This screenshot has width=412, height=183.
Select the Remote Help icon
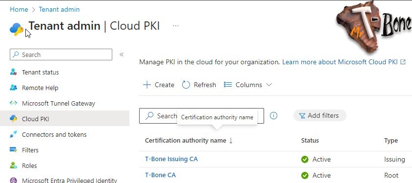click(13, 88)
